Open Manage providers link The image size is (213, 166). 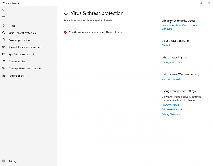point(172,62)
